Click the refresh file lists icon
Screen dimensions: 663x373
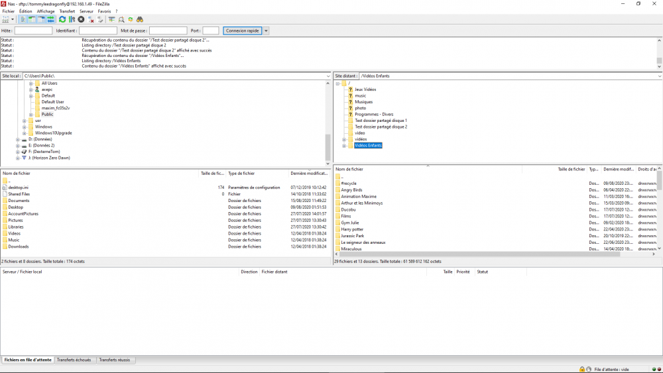click(x=62, y=20)
